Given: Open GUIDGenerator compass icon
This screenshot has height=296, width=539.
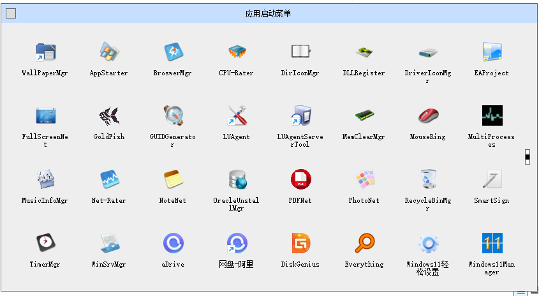Looking at the screenshot, I should 174,116.
